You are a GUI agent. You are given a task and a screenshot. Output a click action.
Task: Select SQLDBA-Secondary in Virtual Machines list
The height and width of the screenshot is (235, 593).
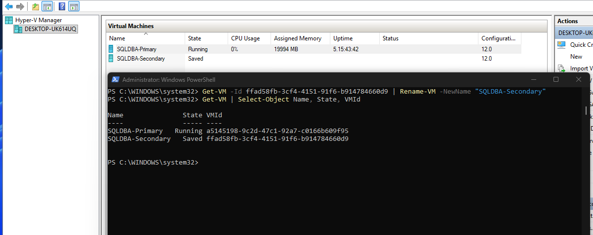(x=314, y=58)
